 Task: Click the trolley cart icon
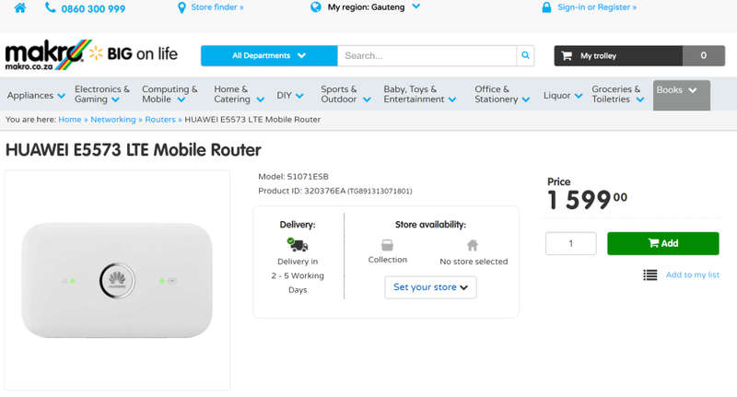(567, 56)
